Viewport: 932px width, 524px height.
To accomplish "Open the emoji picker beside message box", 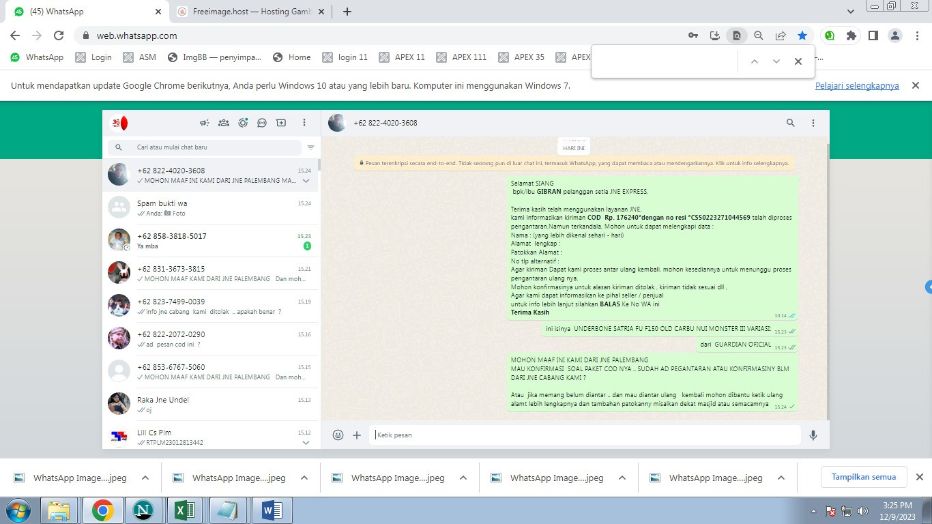I will tap(338, 435).
